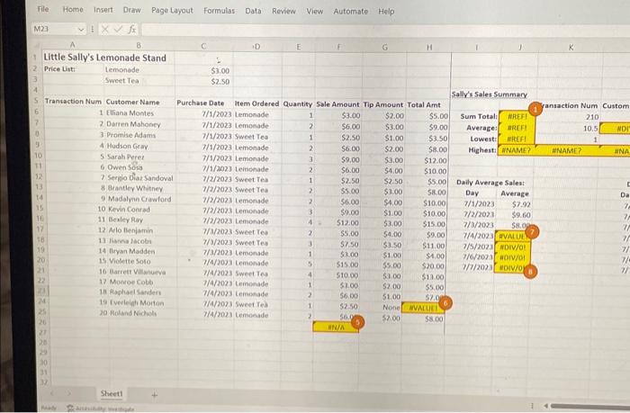Image resolution: width=630 pixels, height=413 pixels.
Task: Select the cell with Elliana Montes
Action: click(x=130, y=113)
